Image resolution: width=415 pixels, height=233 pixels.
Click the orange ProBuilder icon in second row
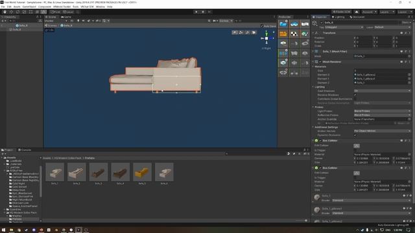(x=283, y=34)
